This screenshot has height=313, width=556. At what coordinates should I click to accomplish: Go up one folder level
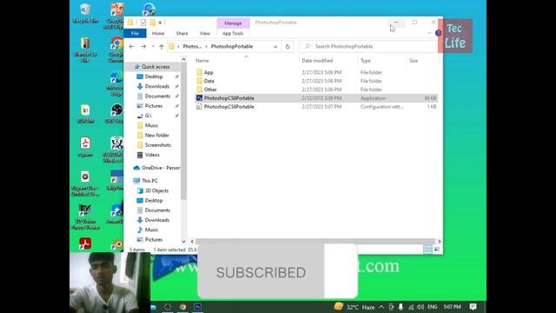click(162, 46)
